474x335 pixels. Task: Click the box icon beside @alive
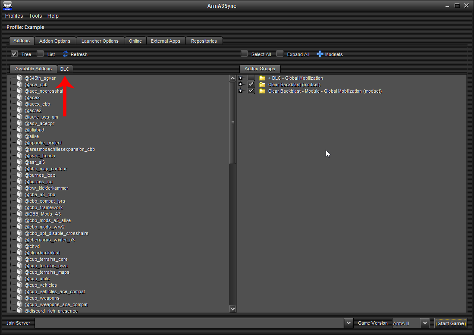[x=20, y=136]
